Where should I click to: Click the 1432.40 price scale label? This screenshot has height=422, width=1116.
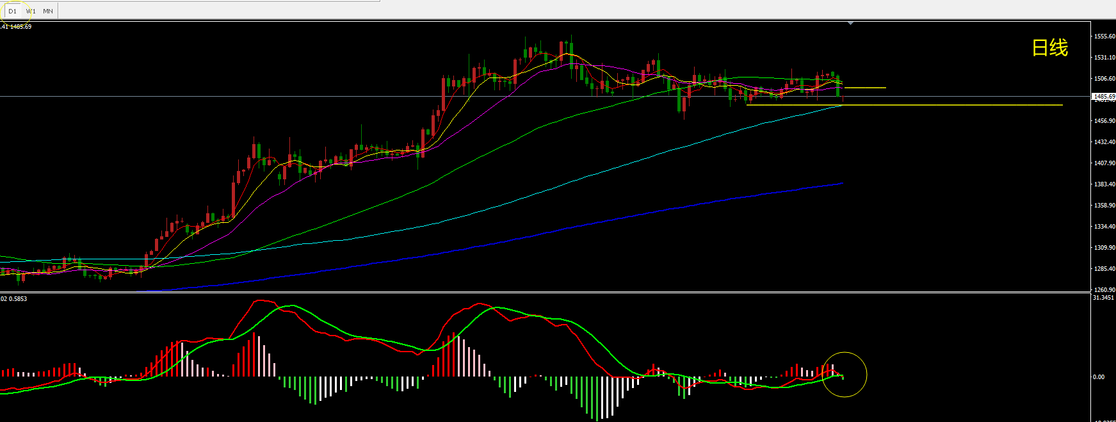1104,142
